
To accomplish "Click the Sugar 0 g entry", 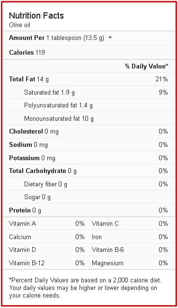I will click(x=37, y=197).
